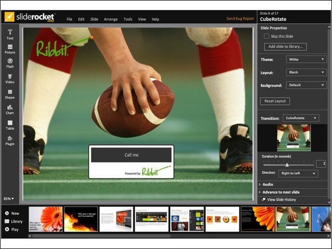This screenshot has height=249, width=332.
Task: Click the Slide 8 of 17 label
Action: coord(269,13)
